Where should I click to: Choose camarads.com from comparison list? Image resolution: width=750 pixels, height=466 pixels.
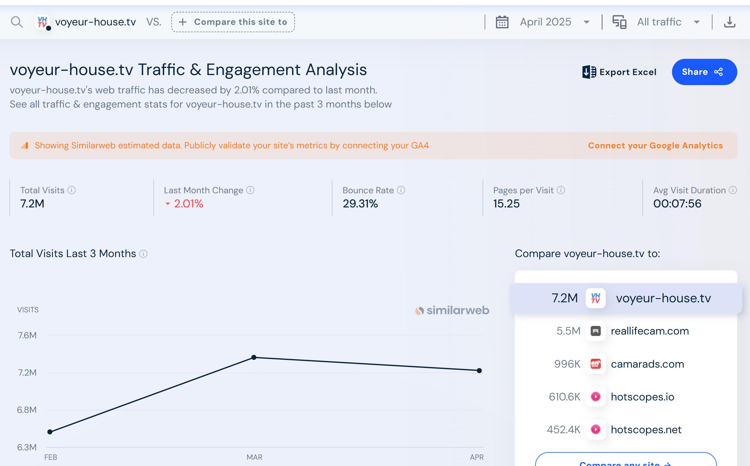coord(647,364)
